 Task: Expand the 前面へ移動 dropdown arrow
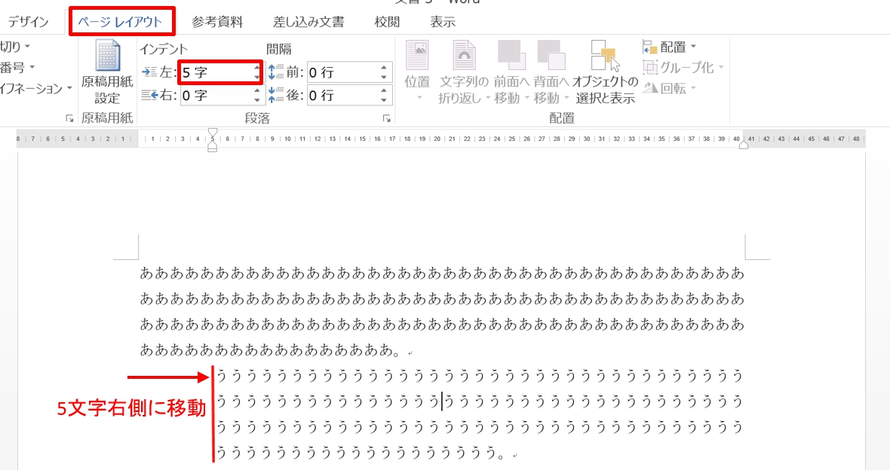click(x=526, y=99)
